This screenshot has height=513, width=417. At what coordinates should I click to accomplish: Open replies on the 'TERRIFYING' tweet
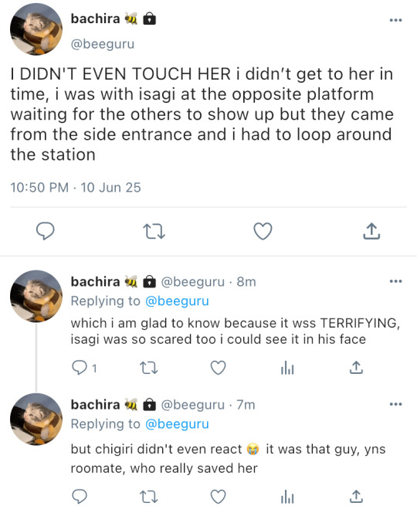click(84, 368)
